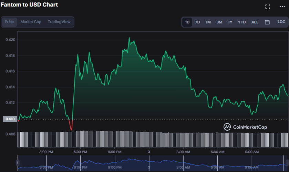Screen dimensions: 289x172
Task: Toggle the LOG scale button
Action: 281,22
